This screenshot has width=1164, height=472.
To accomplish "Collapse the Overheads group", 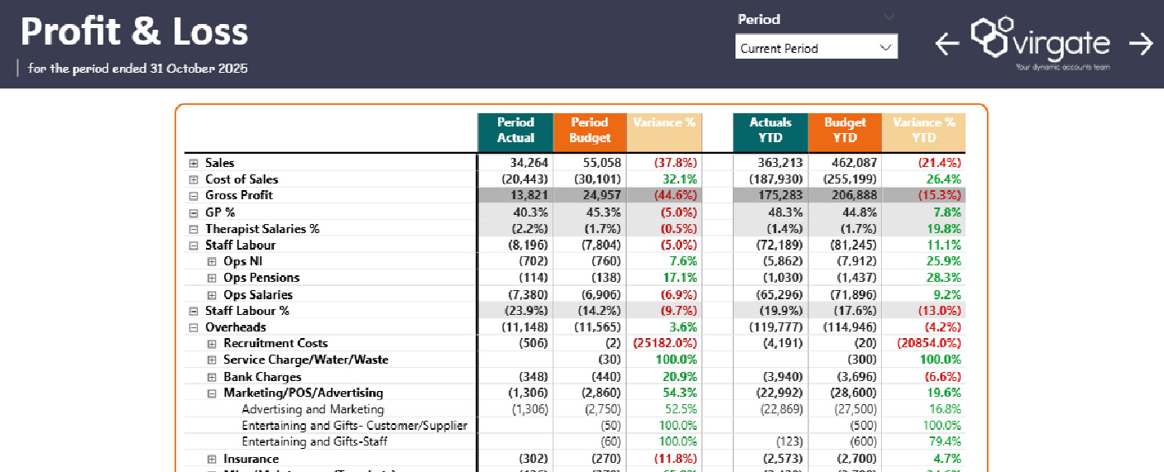I will (x=194, y=327).
